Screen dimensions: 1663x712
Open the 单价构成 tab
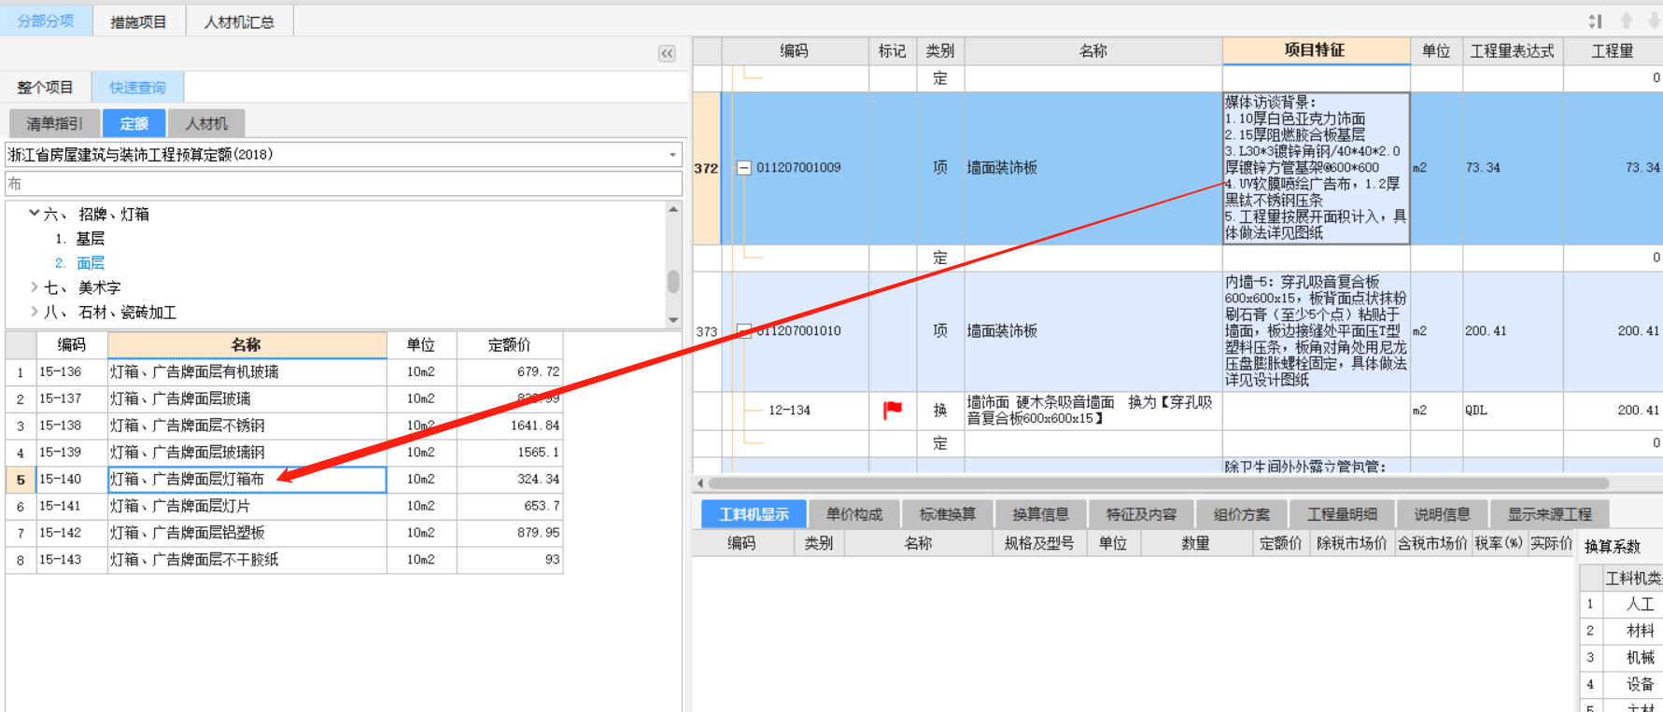click(853, 514)
